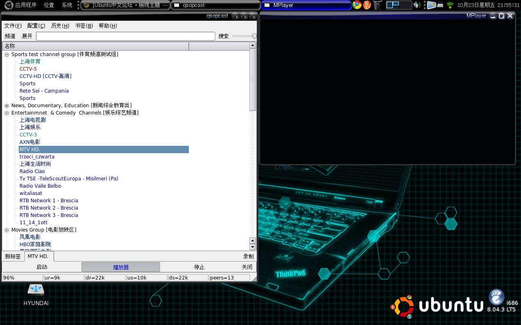Select the CCTV-5 channel
Viewport: 521px width, 325px height.
[28, 69]
